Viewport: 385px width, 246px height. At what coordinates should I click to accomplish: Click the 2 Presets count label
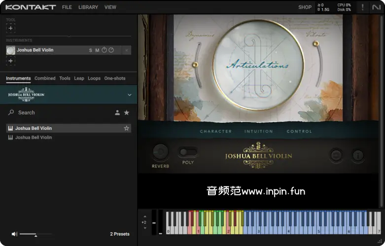[120, 234]
